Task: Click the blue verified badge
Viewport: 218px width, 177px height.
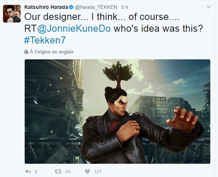Action: (71, 7)
